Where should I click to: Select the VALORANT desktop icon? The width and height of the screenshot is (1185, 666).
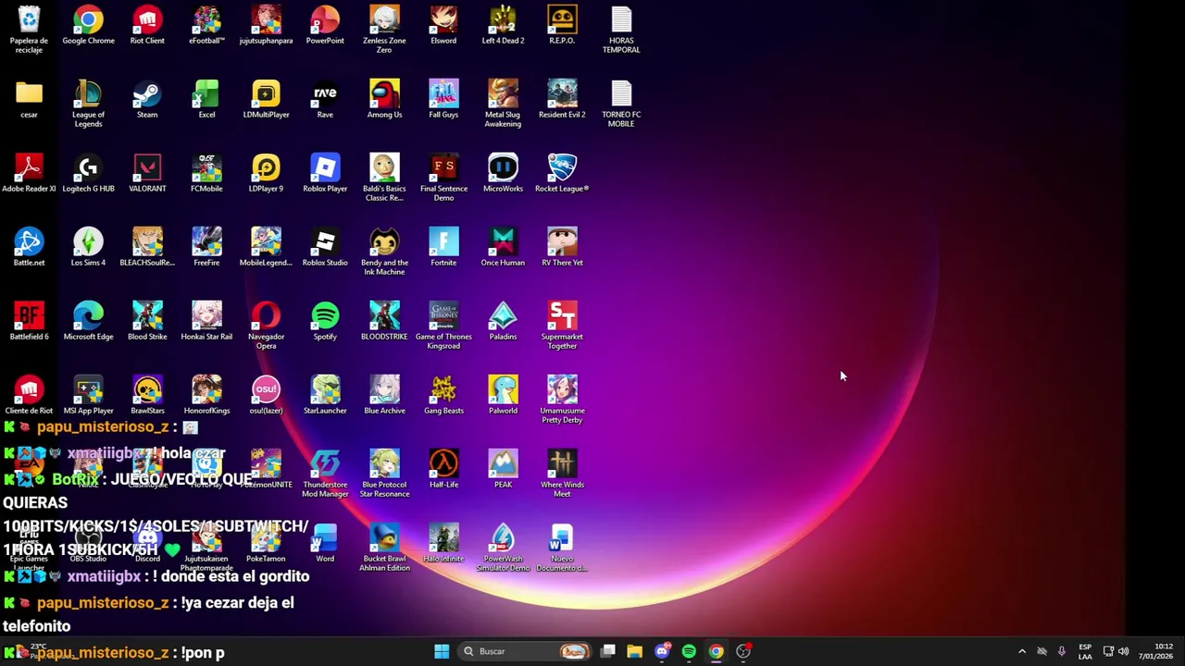click(x=147, y=173)
